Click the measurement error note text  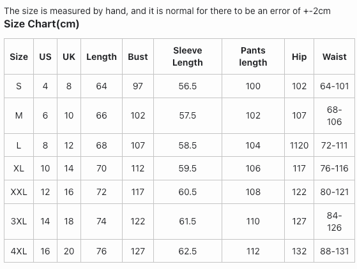[167, 11]
